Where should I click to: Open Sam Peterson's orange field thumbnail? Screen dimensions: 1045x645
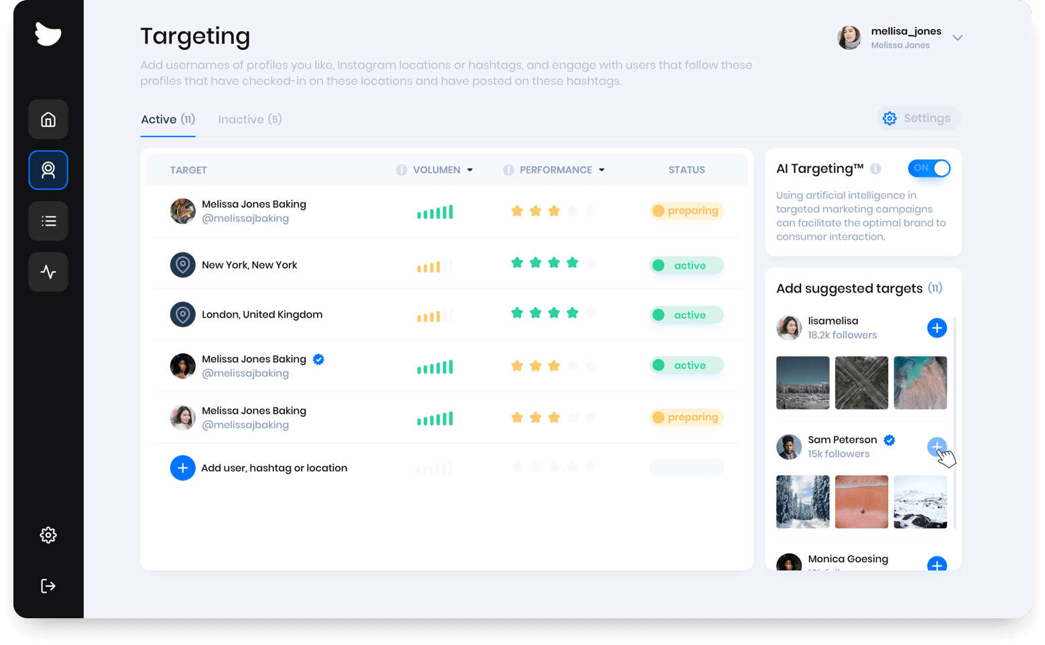[x=861, y=502]
